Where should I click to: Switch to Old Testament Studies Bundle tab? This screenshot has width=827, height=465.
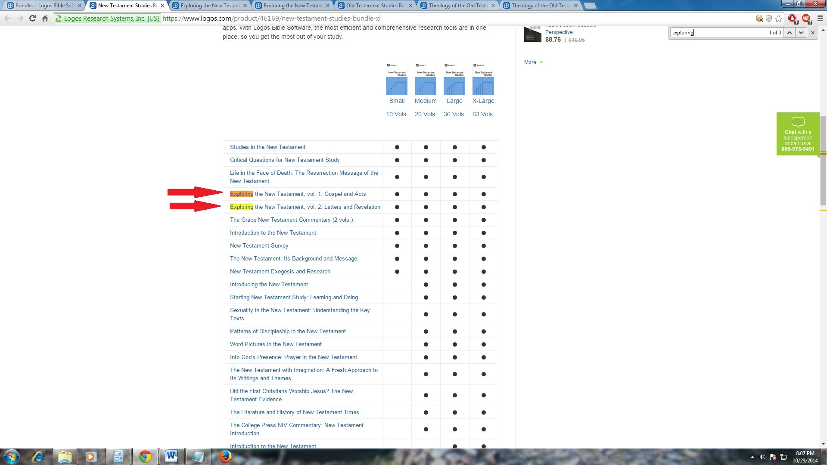point(375,6)
